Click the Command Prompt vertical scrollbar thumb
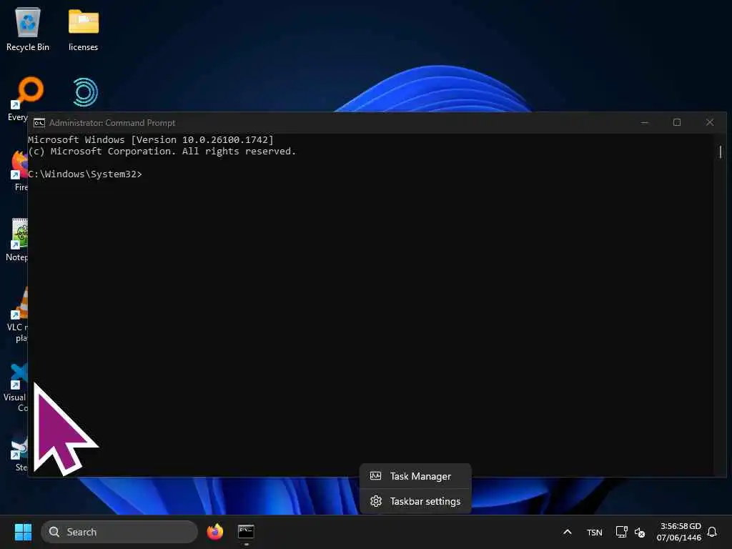Viewport: 732px width, 549px height. click(x=721, y=152)
